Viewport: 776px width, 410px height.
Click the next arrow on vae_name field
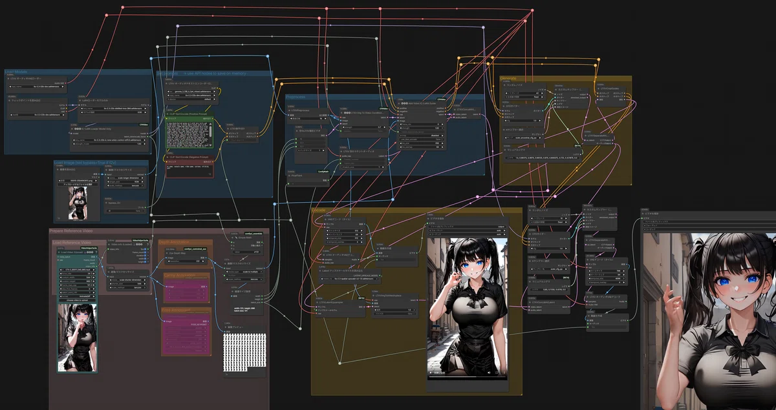[x=63, y=87]
